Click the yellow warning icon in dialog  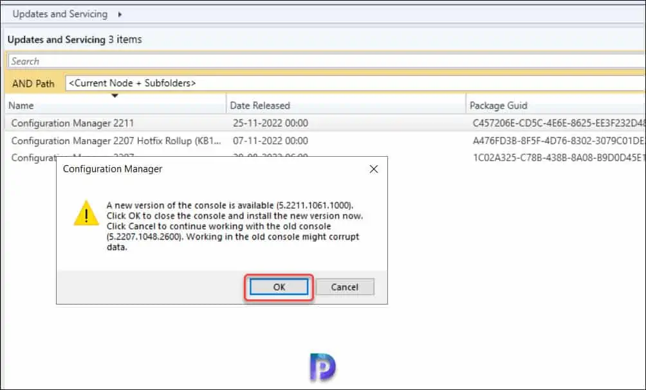pos(86,213)
